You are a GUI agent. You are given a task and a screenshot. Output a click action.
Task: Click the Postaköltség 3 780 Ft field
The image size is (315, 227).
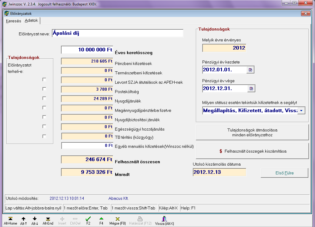pos(87,89)
